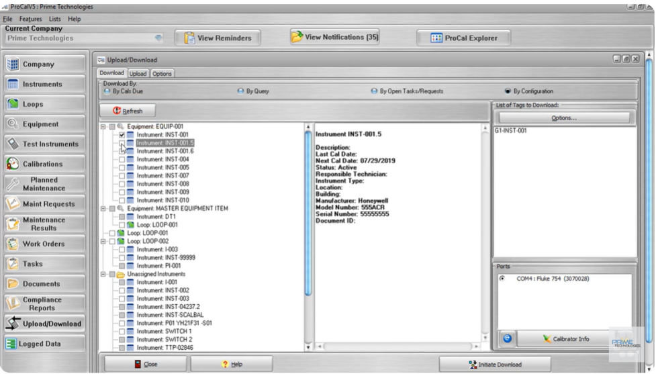Image resolution: width=658 pixels, height=374 pixels.
Task: Open the Help menu
Action: click(x=75, y=19)
